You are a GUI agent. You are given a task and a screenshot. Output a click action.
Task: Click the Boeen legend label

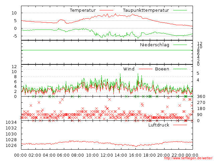coord(162,69)
